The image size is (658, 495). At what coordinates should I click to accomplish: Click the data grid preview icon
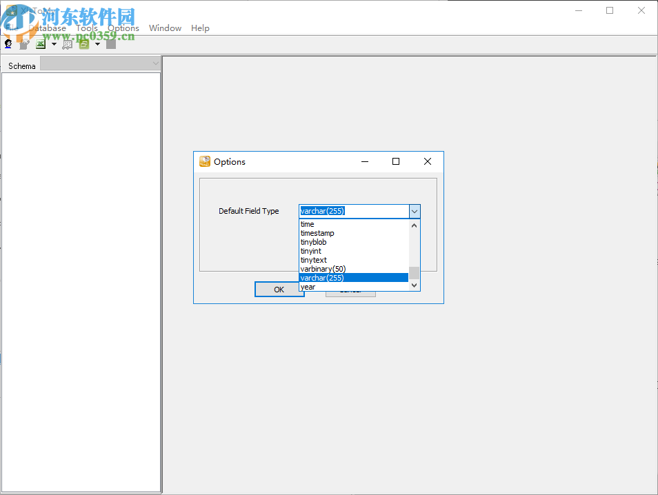pos(67,43)
